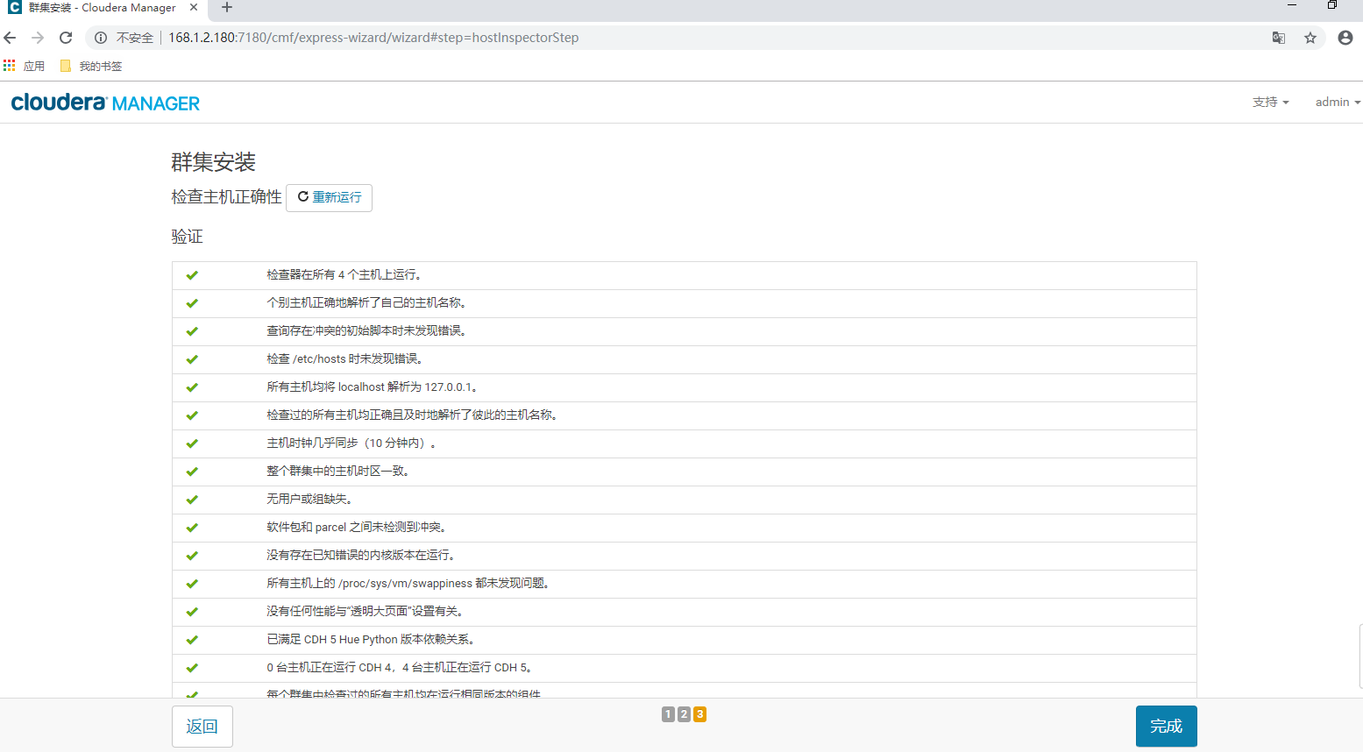Click the 验证 section heading
The image size is (1363, 752).
(x=187, y=237)
